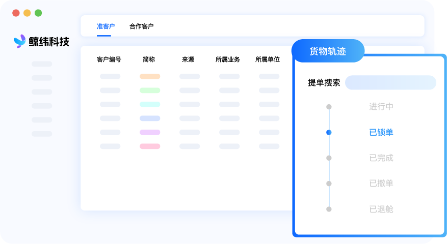Image resolution: width=447 pixels, height=244 pixels.
Task: Select first placeholder item in left sidebar
Action: point(42,64)
